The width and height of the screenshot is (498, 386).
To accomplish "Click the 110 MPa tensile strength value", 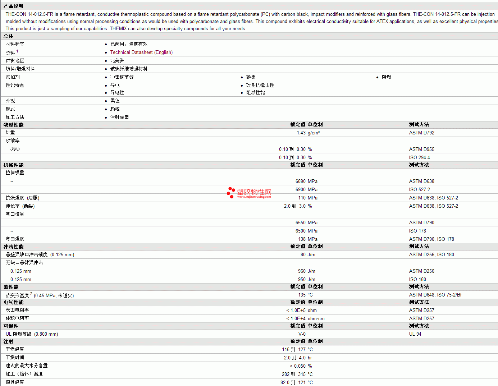I will (308, 198).
